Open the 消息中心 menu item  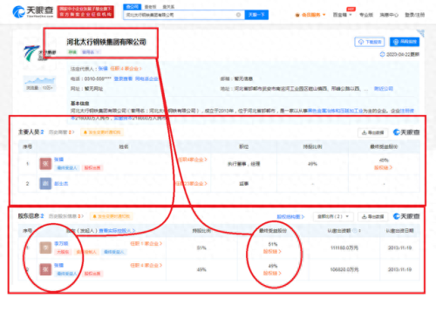click(389, 15)
